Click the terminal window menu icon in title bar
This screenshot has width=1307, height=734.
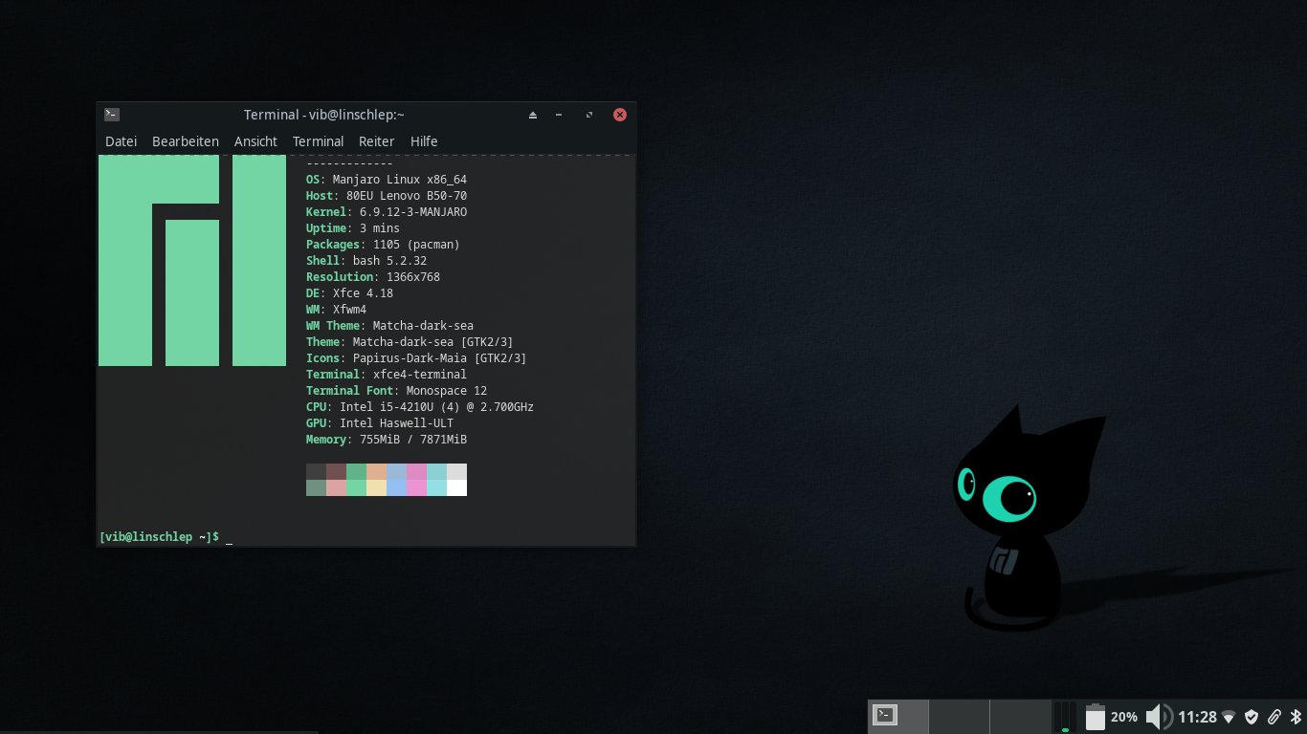click(x=112, y=115)
